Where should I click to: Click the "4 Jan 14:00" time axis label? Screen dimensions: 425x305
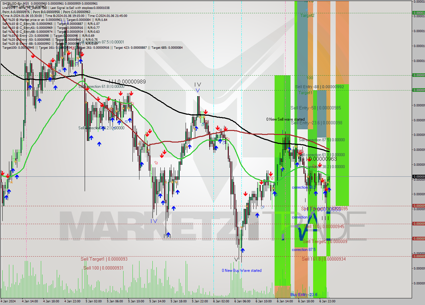point(29,301)
